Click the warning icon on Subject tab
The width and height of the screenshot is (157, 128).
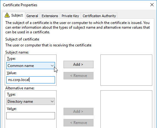pyautogui.click(x=7, y=15)
